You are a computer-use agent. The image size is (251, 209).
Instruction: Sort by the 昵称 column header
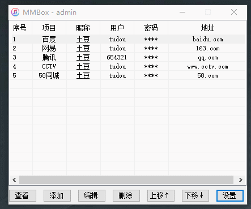(83, 28)
